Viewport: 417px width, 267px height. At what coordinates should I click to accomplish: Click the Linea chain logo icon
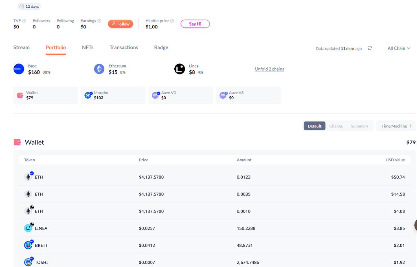(x=180, y=69)
